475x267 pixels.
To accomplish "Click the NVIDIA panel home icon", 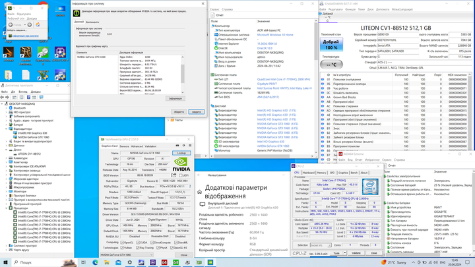I will tap(38, 25).
